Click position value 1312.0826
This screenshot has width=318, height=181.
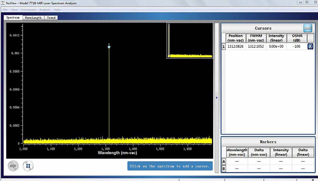tap(235, 46)
